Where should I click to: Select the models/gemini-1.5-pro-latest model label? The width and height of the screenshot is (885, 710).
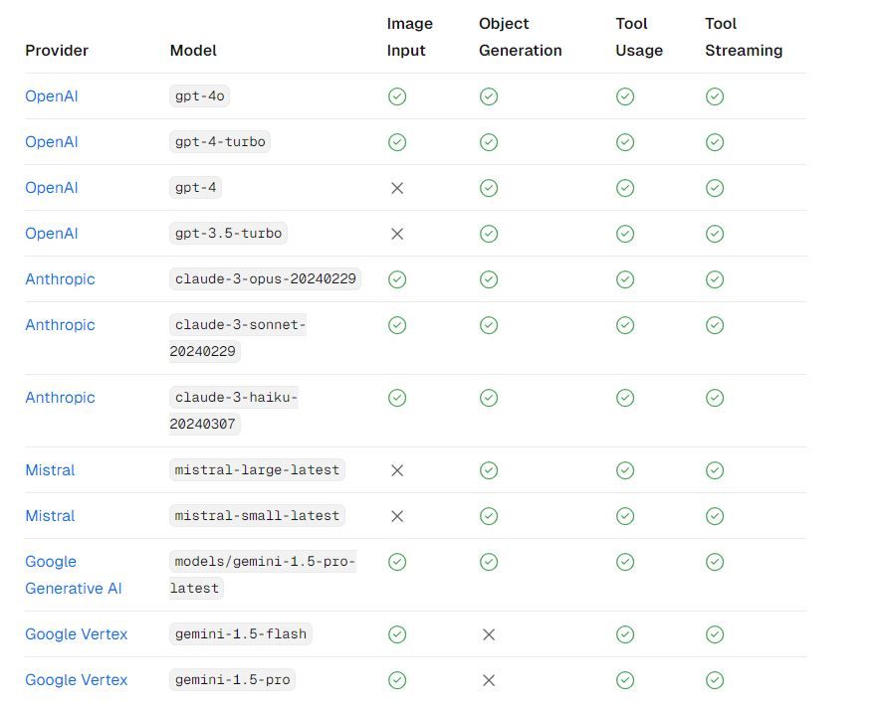263,575
